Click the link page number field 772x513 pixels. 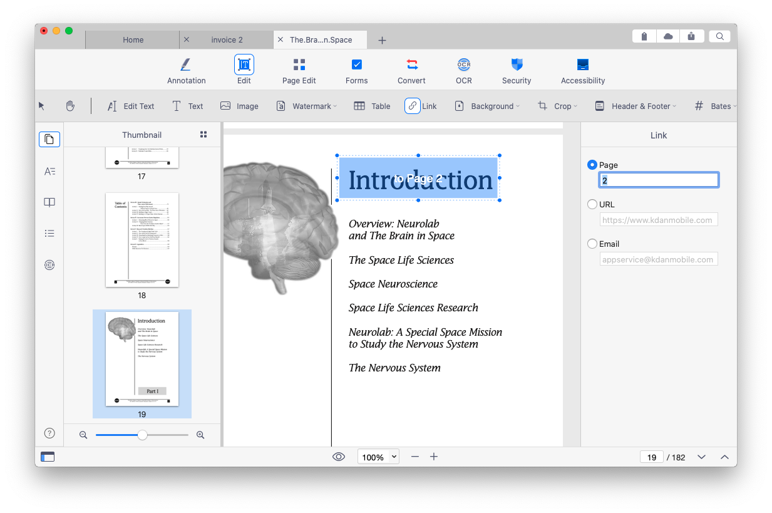pyautogui.click(x=659, y=180)
